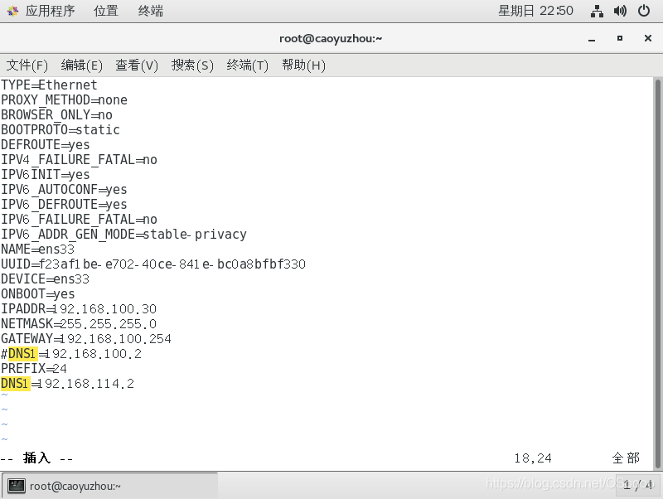663x499 pixels.
Task: Click the GATEWAY=192.168.100.254 line
Action: pyautogui.click(x=86, y=338)
